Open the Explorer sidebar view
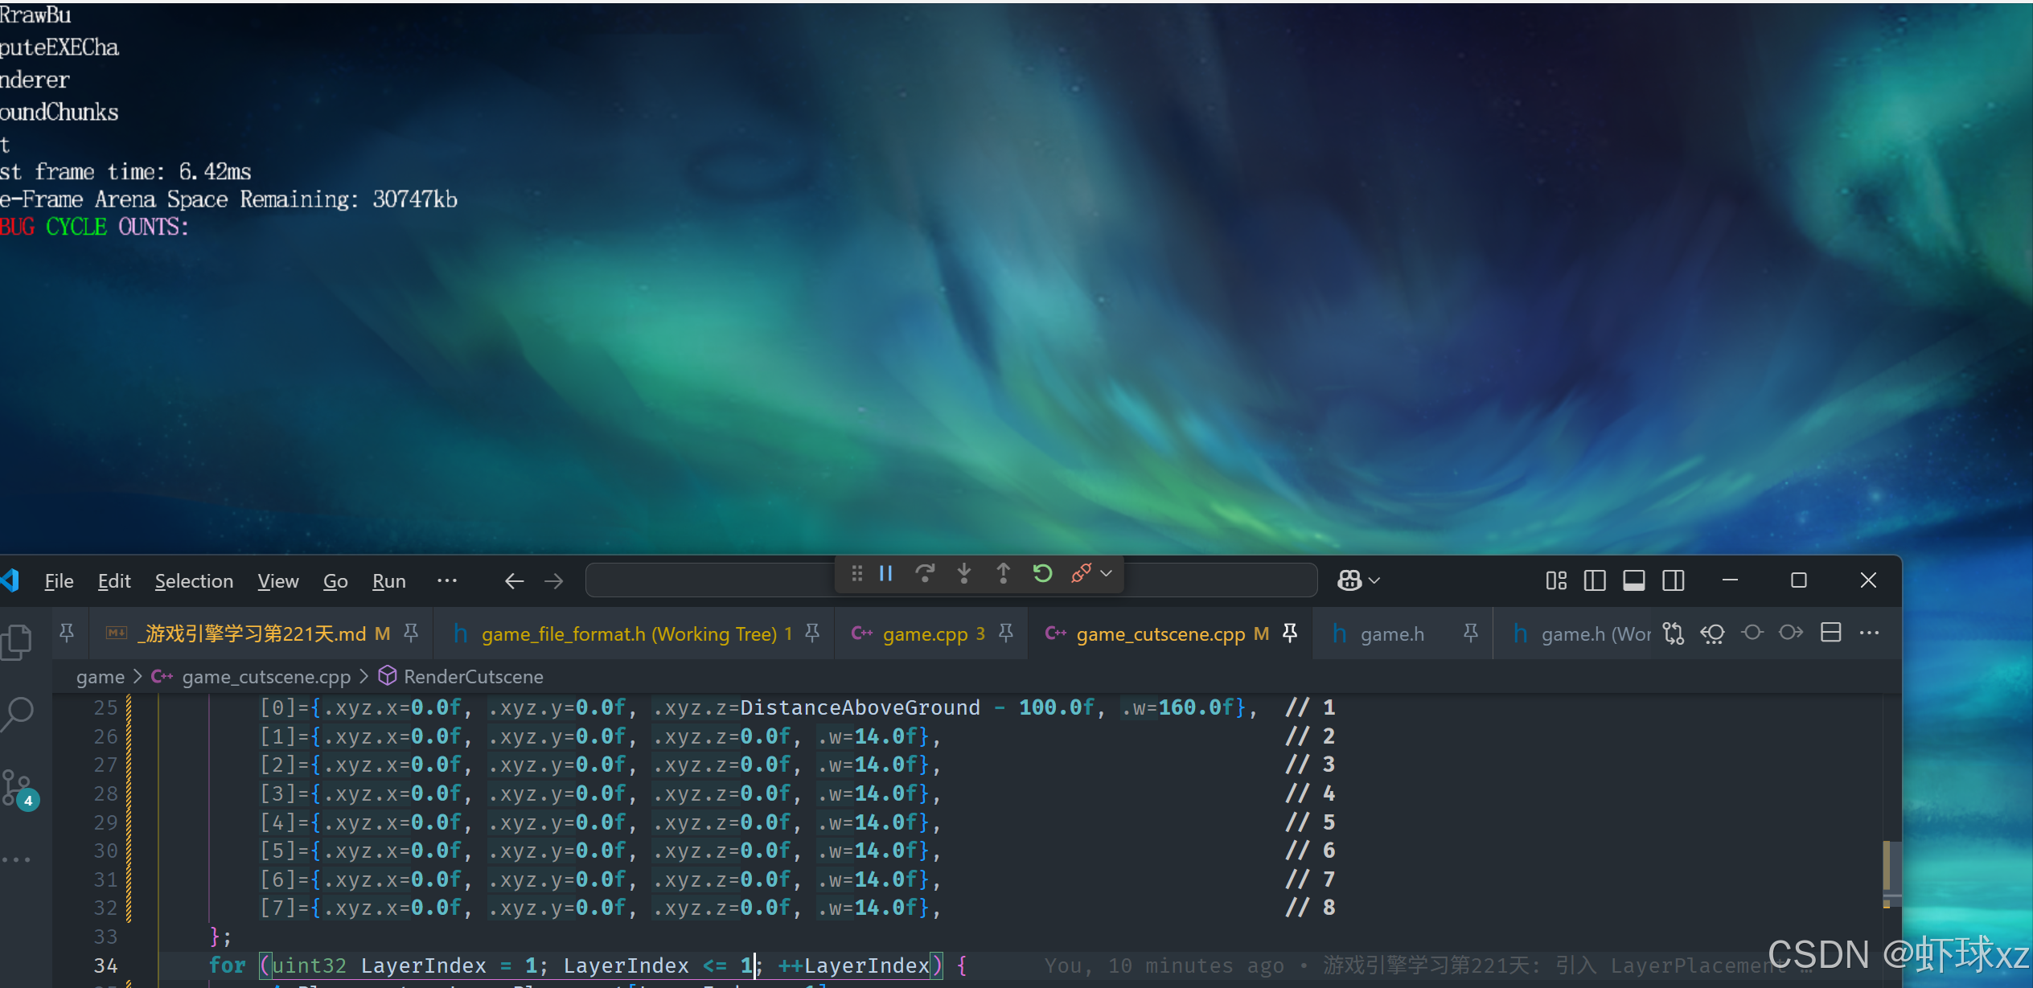Image resolution: width=2033 pixels, height=988 pixels. [18, 642]
